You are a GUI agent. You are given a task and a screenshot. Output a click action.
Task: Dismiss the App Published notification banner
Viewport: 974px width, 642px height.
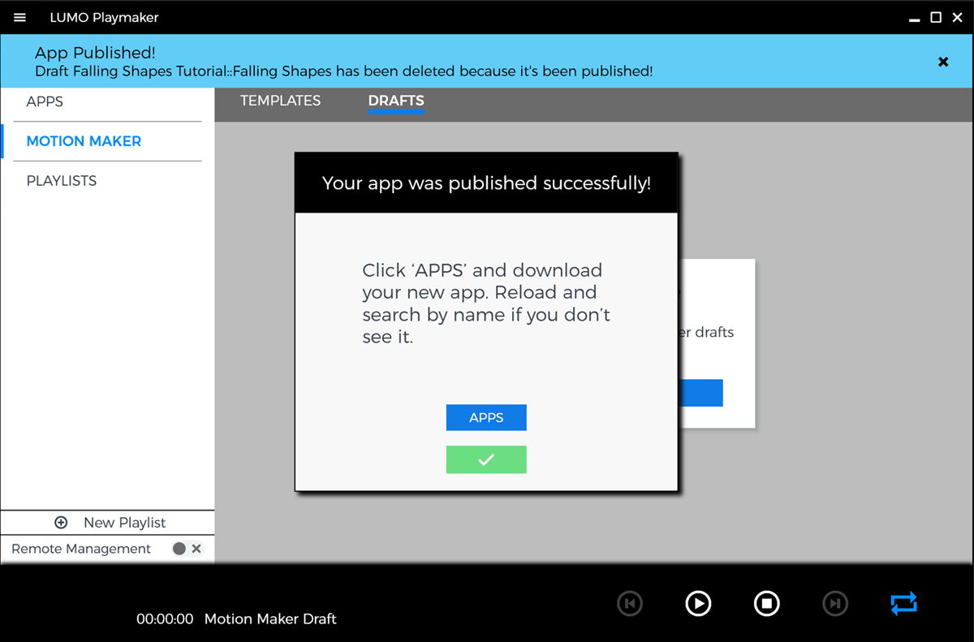click(x=943, y=62)
